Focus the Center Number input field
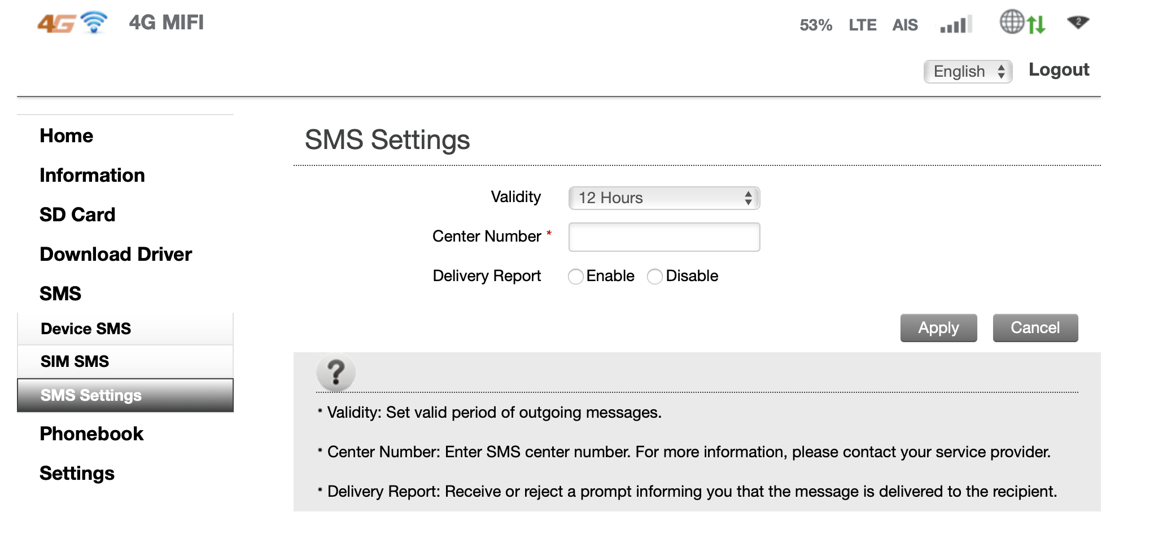 click(664, 237)
